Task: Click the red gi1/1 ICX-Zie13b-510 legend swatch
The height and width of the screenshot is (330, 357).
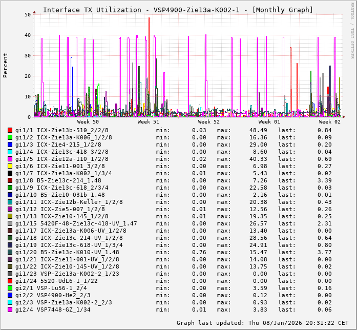Action: [10, 130]
